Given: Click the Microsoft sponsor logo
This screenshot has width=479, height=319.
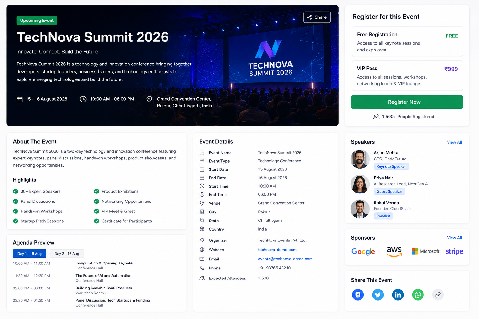Looking at the screenshot, I should (425, 251).
